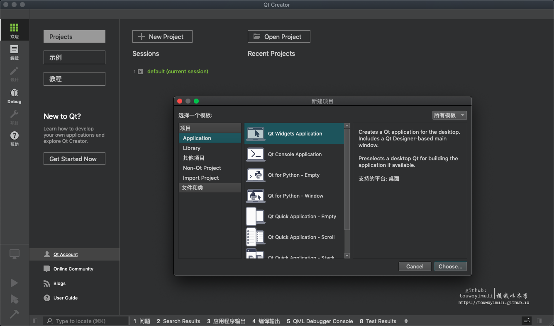Screen dimensions: 554x326
Task: Select the 教程 (Tutorials) tab
Action: pyautogui.click(x=74, y=79)
